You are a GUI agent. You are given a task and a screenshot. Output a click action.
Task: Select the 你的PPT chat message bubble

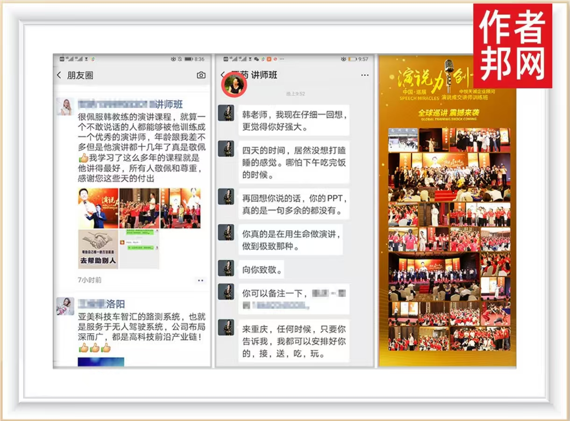(x=293, y=204)
